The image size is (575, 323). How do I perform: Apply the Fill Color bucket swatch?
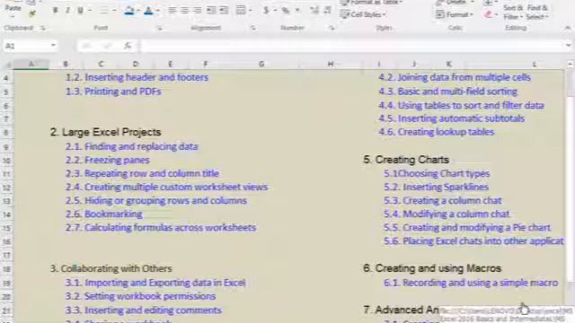pos(128,10)
